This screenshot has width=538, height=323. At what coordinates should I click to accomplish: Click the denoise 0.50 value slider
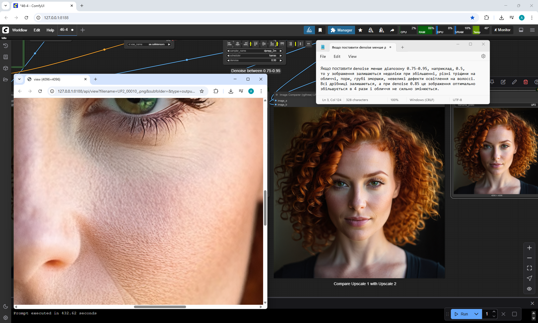254,60
